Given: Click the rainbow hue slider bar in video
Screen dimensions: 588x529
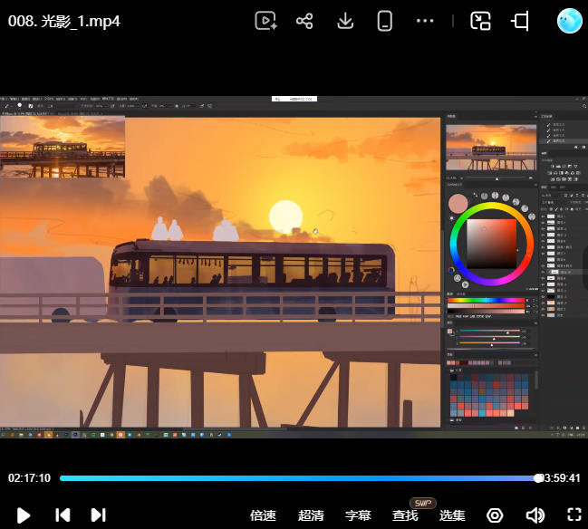Looking at the screenshot, I should pyautogui.click(x=486, y=301).
